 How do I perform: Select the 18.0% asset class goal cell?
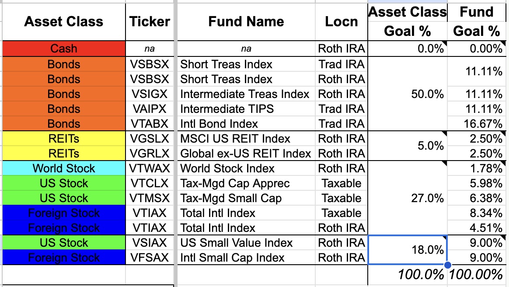click(x=408, y=250)
